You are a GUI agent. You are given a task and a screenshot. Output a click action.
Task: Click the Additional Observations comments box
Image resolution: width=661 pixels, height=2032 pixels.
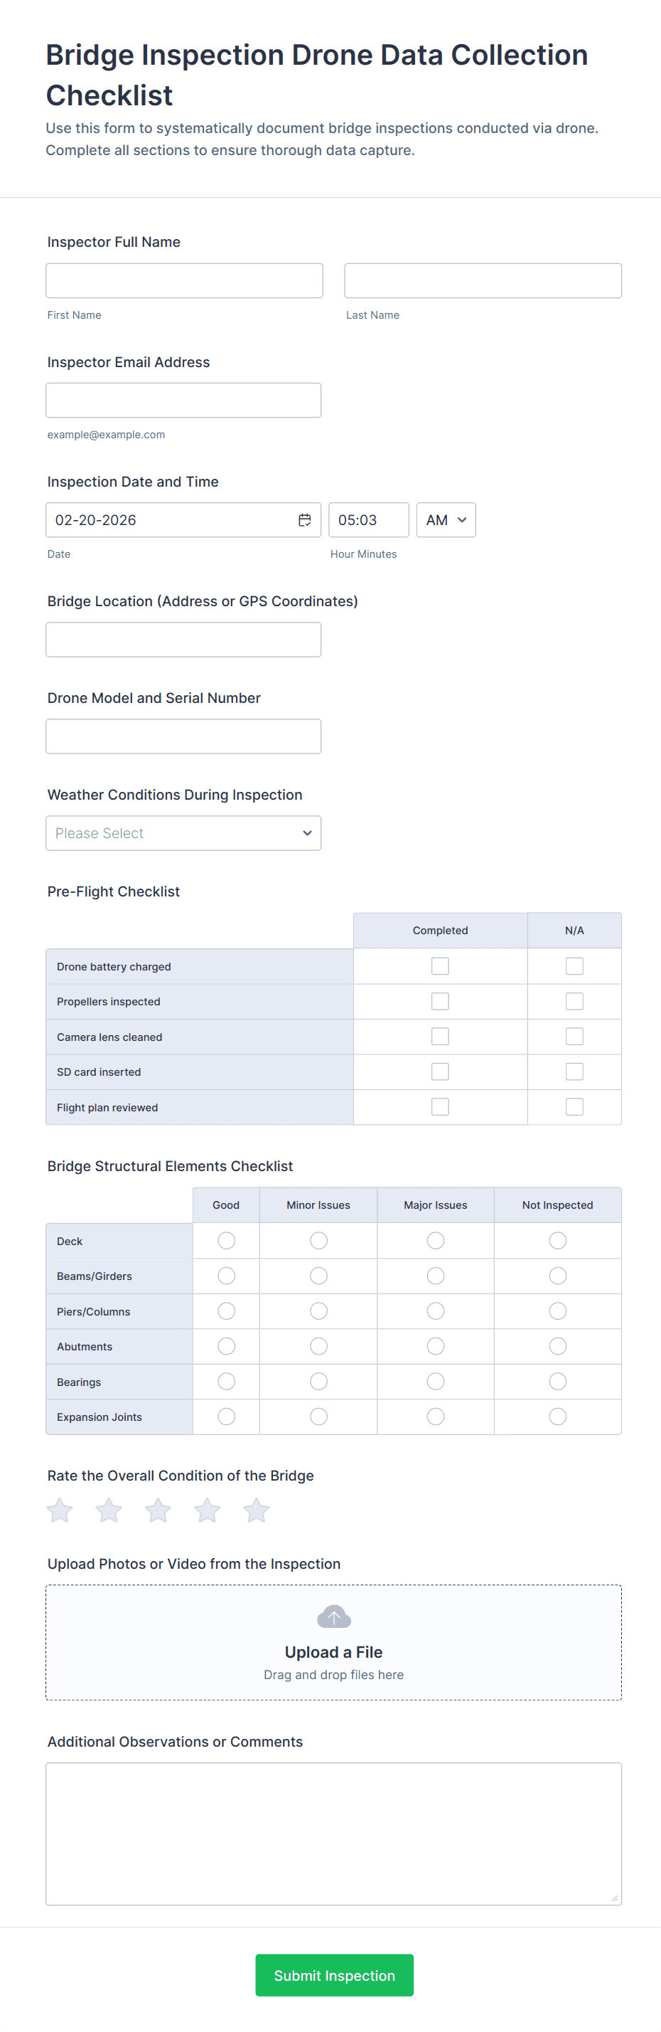click(333, 1834)
